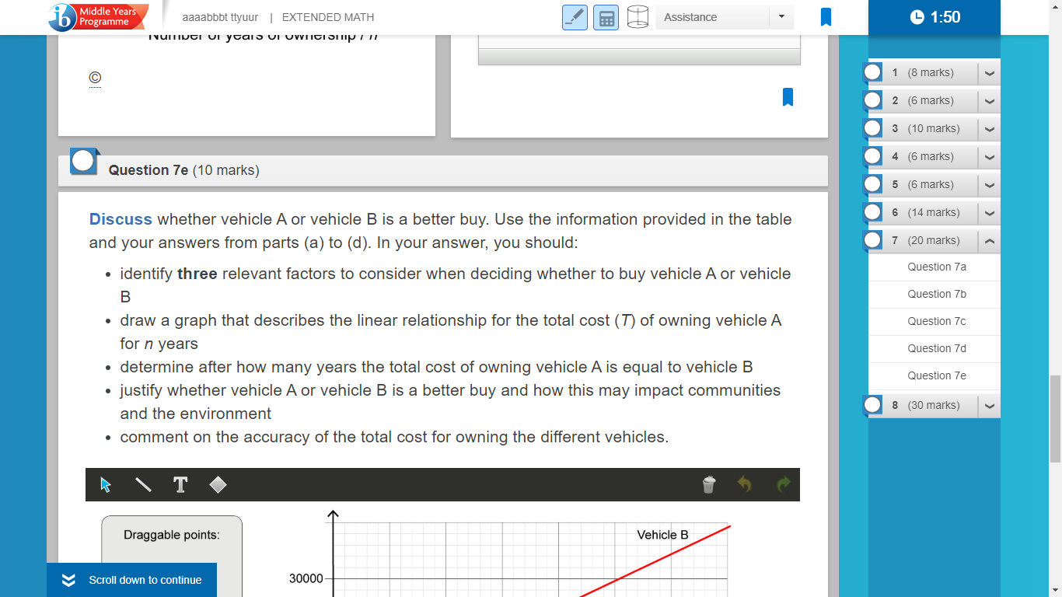Select the diamond point tool
The width and height of the screenshot is (1062, 597).
(218, 485)
